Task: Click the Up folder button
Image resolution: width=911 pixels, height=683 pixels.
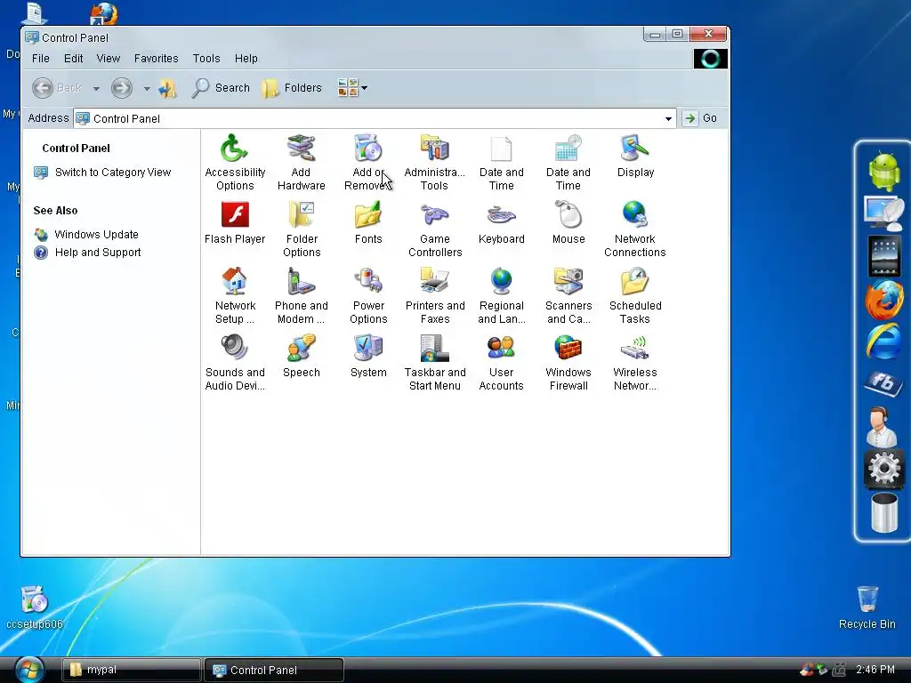Action: pyautogui.click(x=167, y=88)
